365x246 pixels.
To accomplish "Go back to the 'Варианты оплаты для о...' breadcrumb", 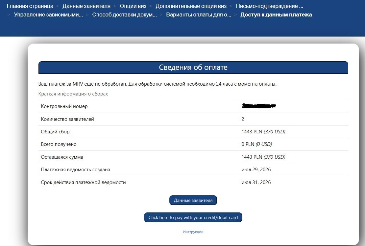I will 199,15.
